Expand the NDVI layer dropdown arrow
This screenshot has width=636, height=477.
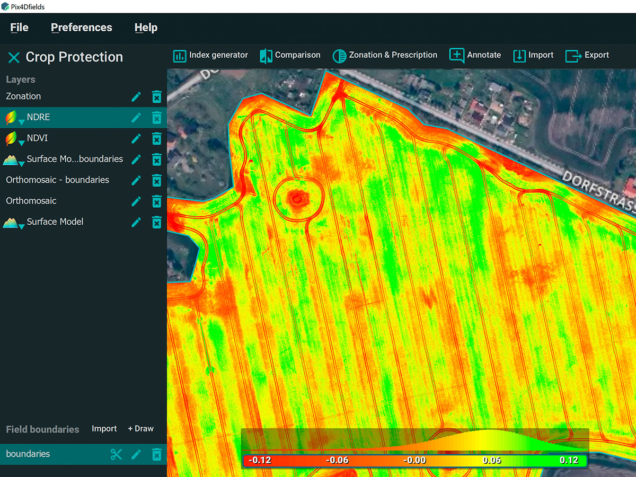point(21,143)
